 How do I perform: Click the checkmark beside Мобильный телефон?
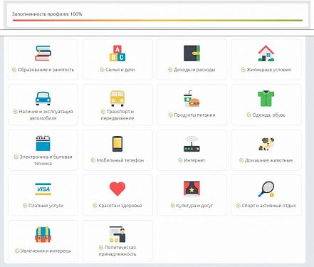[x=93, y=160]
